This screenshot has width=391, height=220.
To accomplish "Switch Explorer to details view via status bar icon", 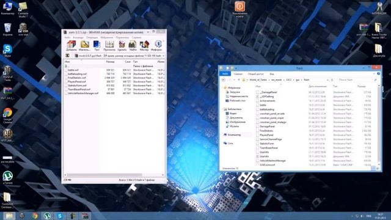I will (373, 169).
